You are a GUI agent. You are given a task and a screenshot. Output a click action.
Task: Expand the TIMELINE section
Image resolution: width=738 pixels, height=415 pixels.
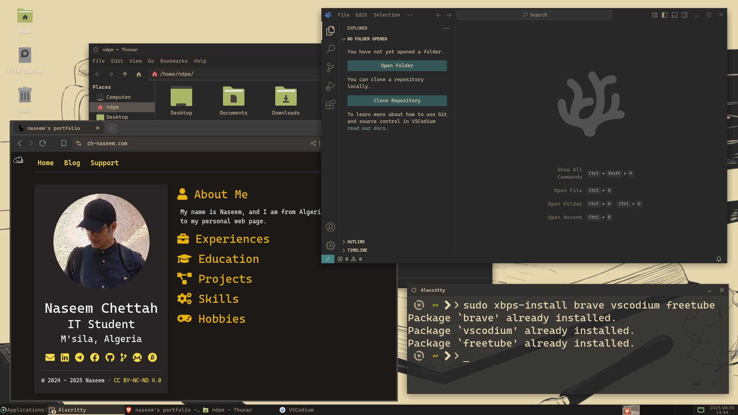(357, 251)
